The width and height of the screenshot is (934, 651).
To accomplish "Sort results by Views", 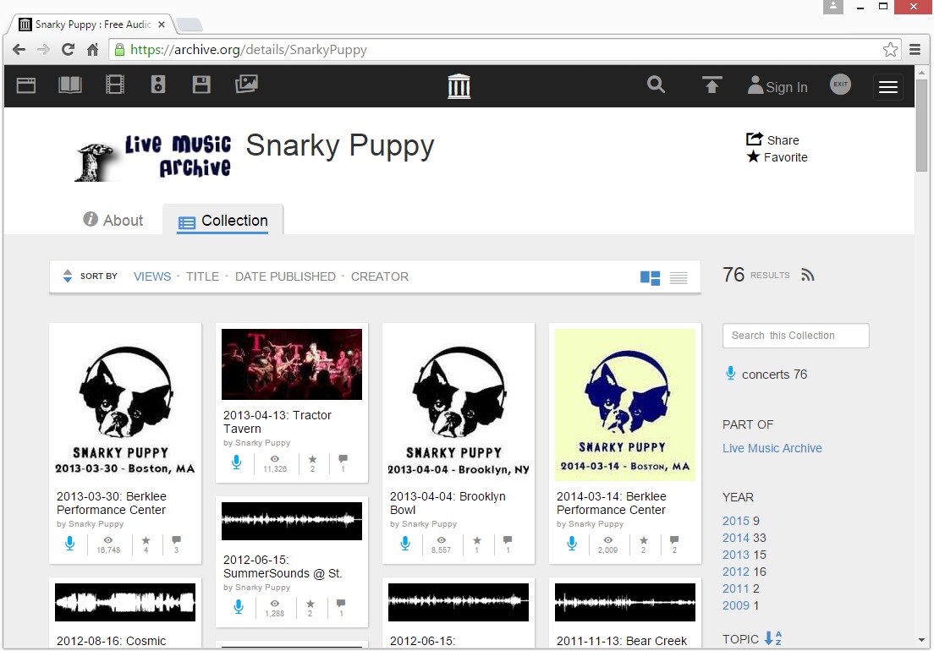I will coord(152,276).
